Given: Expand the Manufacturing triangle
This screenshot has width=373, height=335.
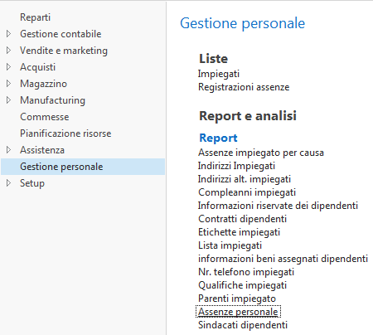Looking at the screenshot, I should [8, 100].
